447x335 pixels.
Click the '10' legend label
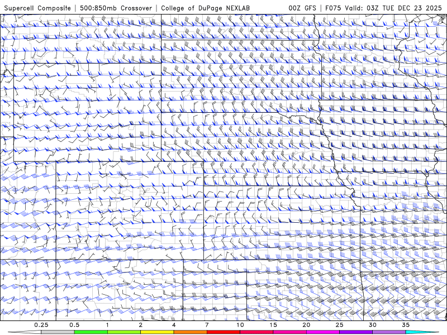point(240,325)
